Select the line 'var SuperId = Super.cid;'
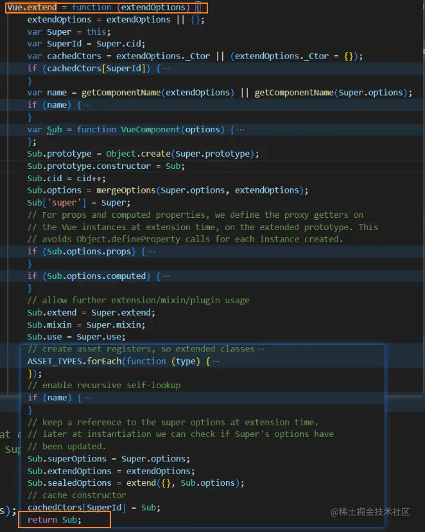This screenshot has height=532, width=425. click(x=86, y=44)
